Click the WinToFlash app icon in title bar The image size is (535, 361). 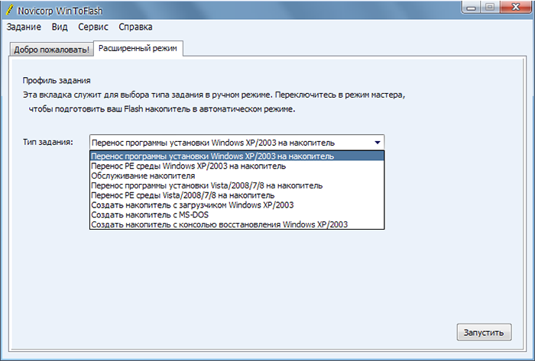pos(9,8)
